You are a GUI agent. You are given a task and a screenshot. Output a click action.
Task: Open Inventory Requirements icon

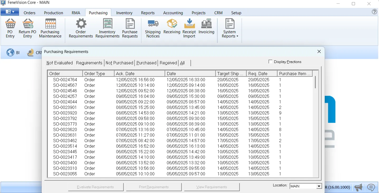pyautogui.click(x=107, y=24)
